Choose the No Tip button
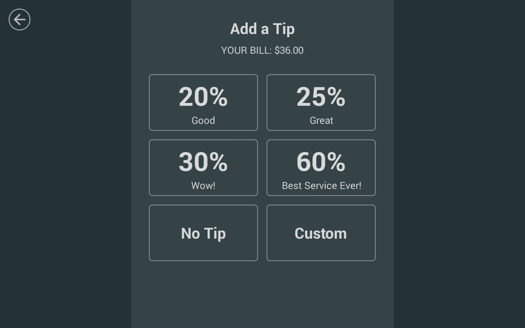This screenshot has height=328, width=525. pyautogui.click(x=203, y=233)
